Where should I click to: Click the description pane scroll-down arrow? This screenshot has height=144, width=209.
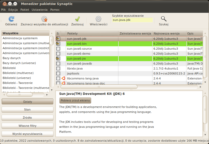(x=205, y=135)
